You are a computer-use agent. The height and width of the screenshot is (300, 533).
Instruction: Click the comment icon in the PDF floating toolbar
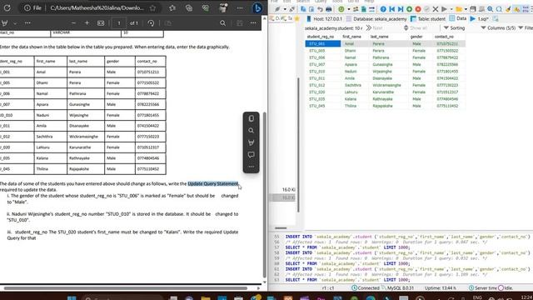[x=252, y=155]
